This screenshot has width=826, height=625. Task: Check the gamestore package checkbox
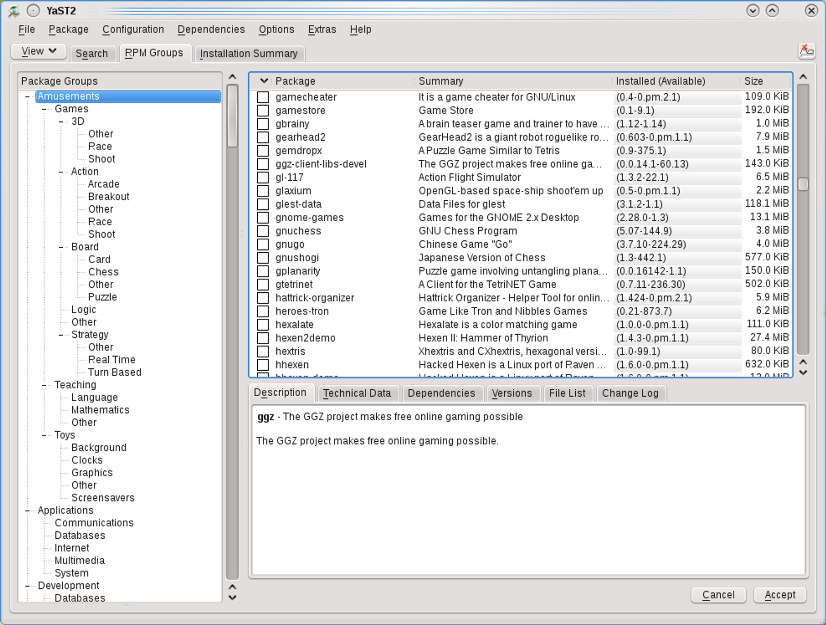[x=263, y=110]
